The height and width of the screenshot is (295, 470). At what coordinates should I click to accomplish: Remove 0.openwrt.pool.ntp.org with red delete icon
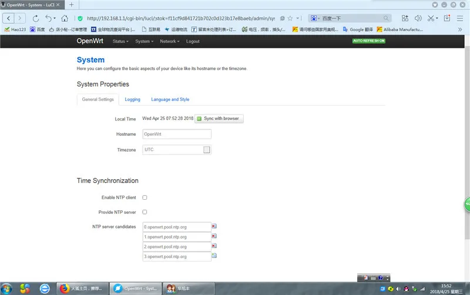coord(214,226)
